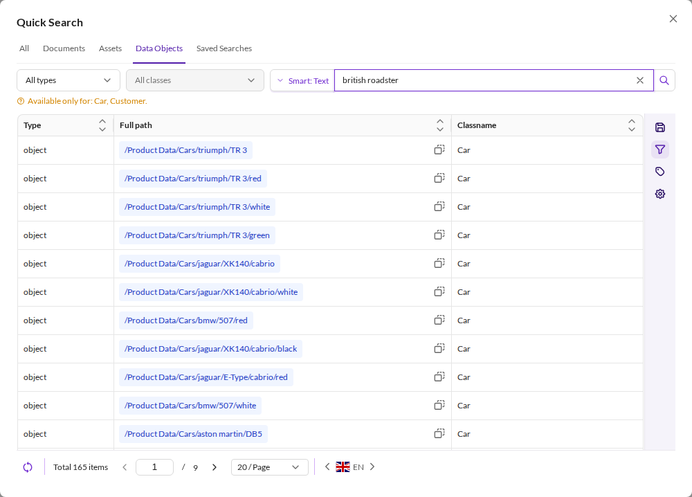
Task: Click the Type cell of the bmw/507/red row
Action: 65,320
